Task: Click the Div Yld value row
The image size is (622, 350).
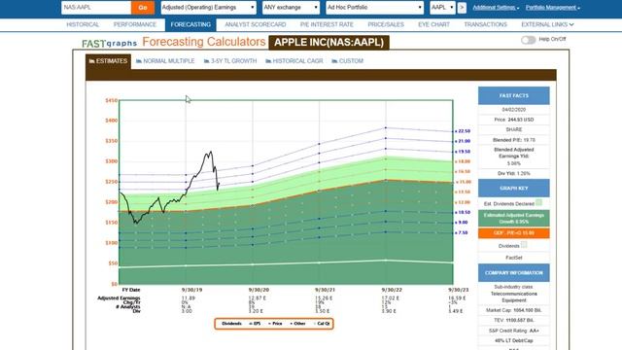Action: coord(514,173)
